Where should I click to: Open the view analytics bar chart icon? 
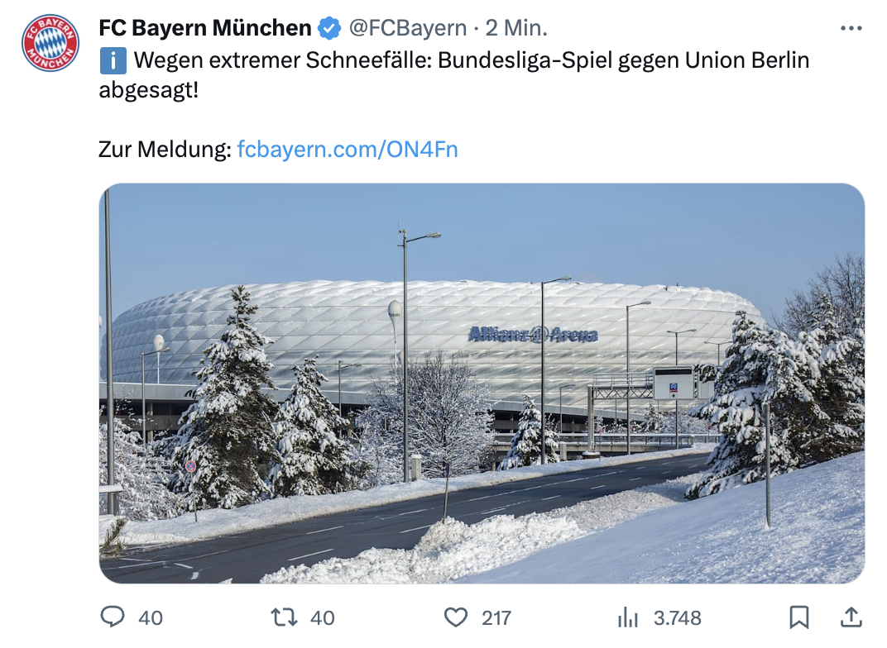coord(628,617)
